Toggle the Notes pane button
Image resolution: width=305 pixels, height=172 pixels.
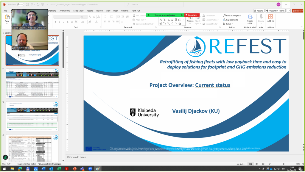[x=241, y=164]
